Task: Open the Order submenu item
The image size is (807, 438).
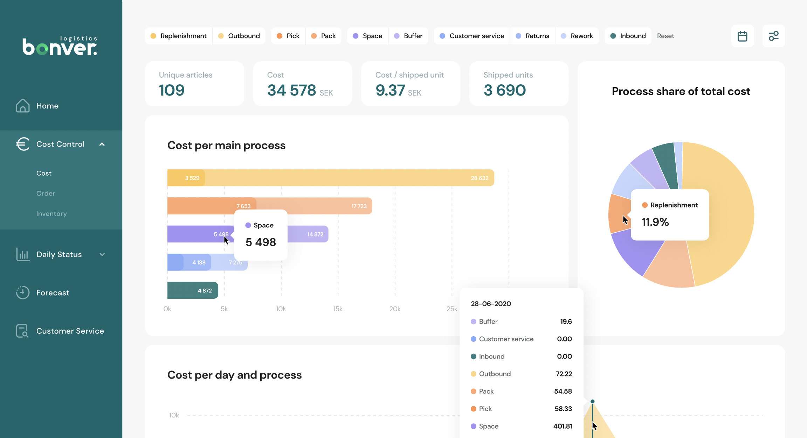Action: point(46,193)
